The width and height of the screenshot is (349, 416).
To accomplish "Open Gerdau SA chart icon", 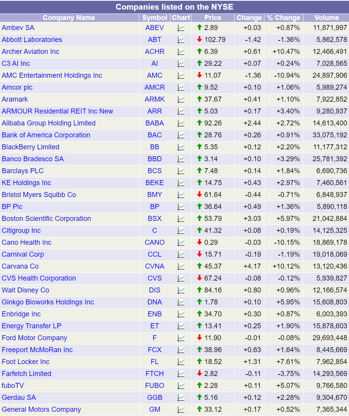I will point(181,398).
